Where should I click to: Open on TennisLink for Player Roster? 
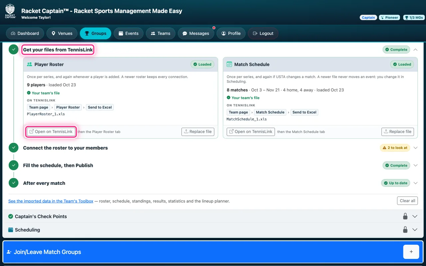(51, 132)
